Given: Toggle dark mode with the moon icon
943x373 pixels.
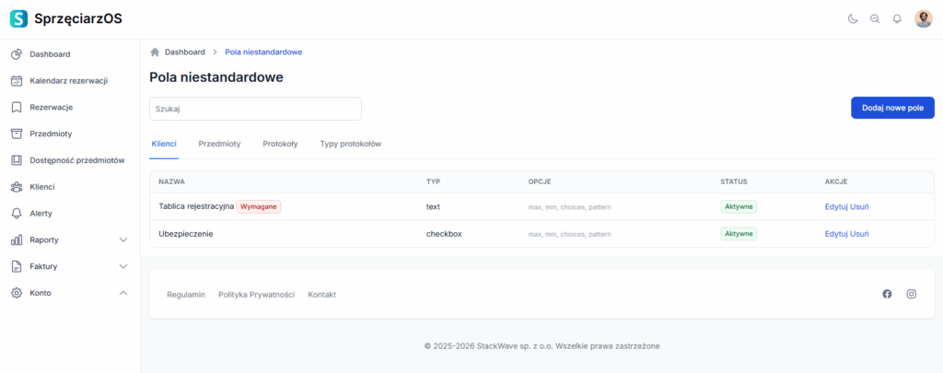Looking at the screenshot, I should click(x=853, y=18).
